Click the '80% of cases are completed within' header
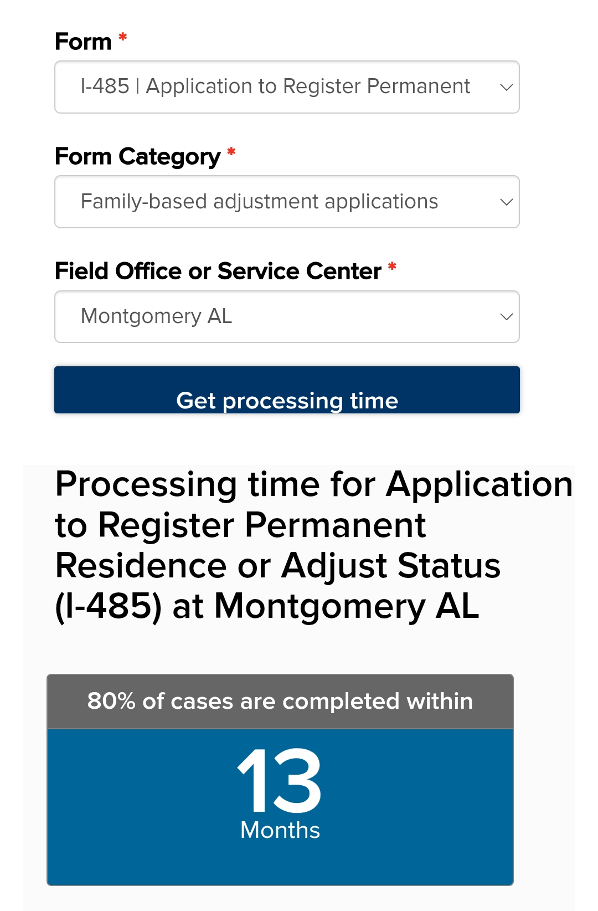The image size is (598, 911). 280,702
